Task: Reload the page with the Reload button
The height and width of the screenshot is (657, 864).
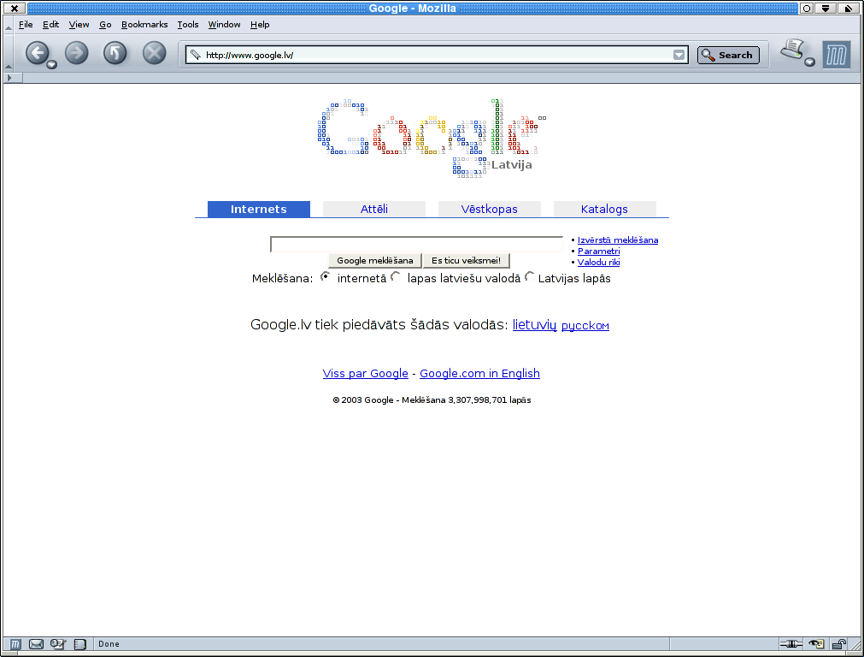Action: click(115, 53)
